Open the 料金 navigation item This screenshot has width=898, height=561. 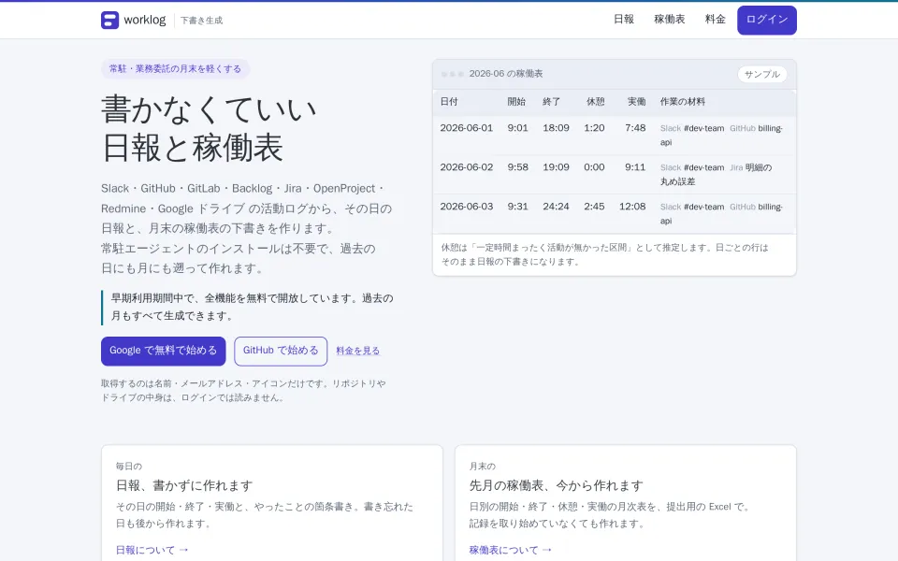point(716,20)
